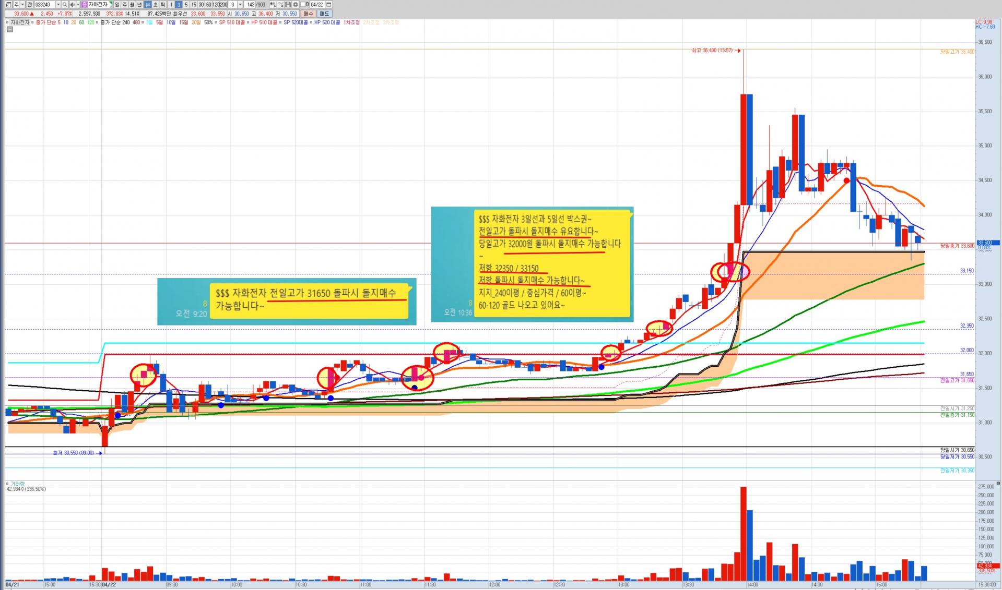Click the magnifier stock search icon
This screenshot has width=1002, height=590.
click(x=65, y=5)
